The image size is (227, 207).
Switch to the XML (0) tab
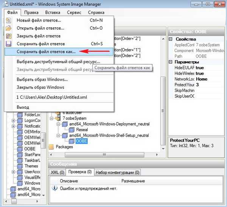(58, 173)
